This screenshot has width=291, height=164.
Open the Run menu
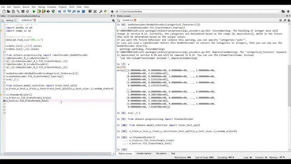point(34,7)
